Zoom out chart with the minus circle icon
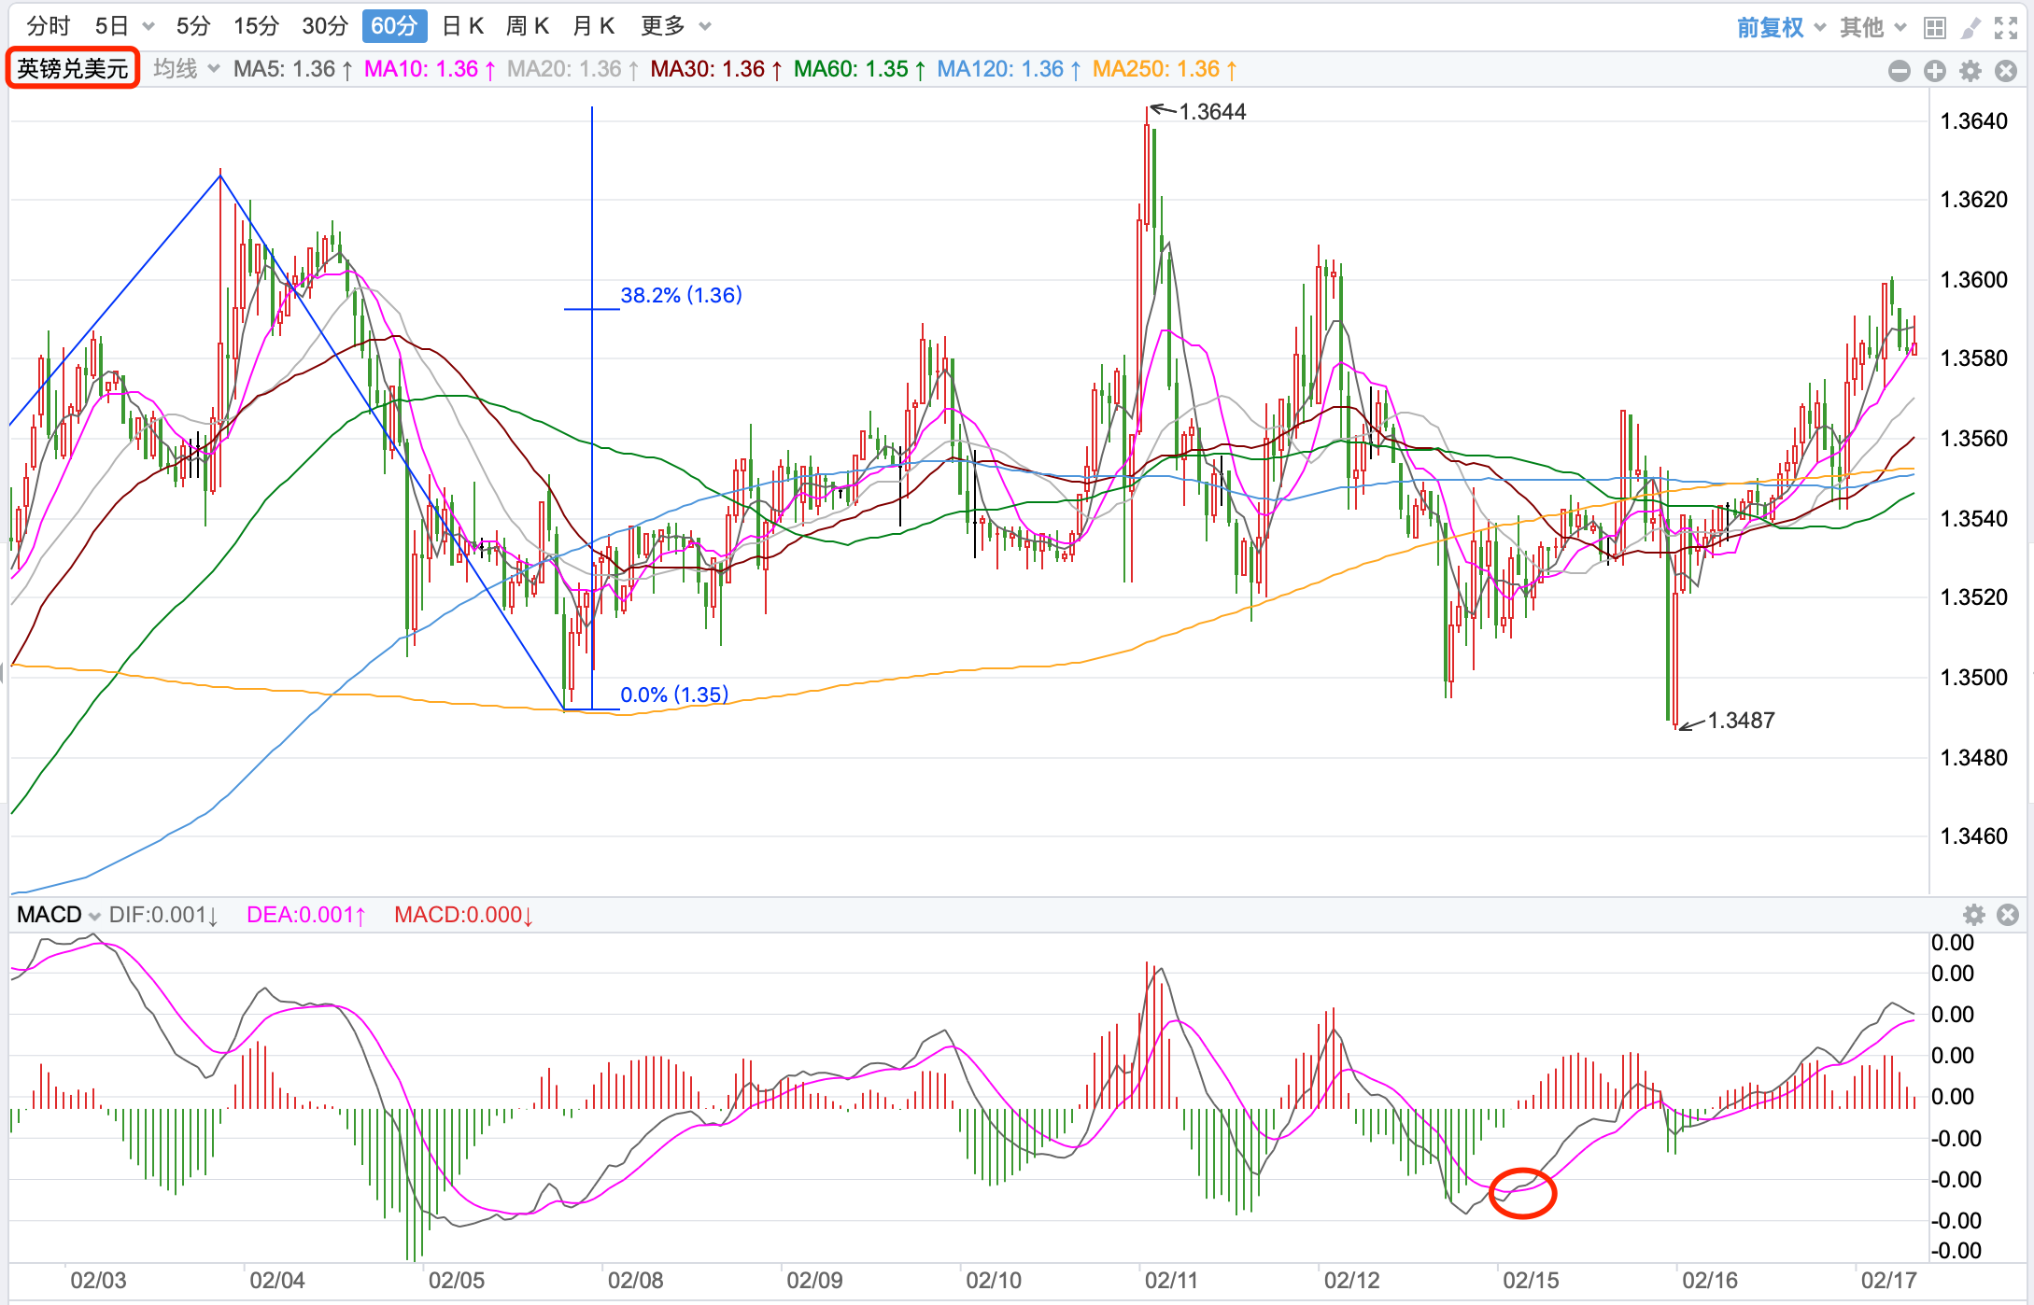The image size is (2034, 1305). point(1899,71)
